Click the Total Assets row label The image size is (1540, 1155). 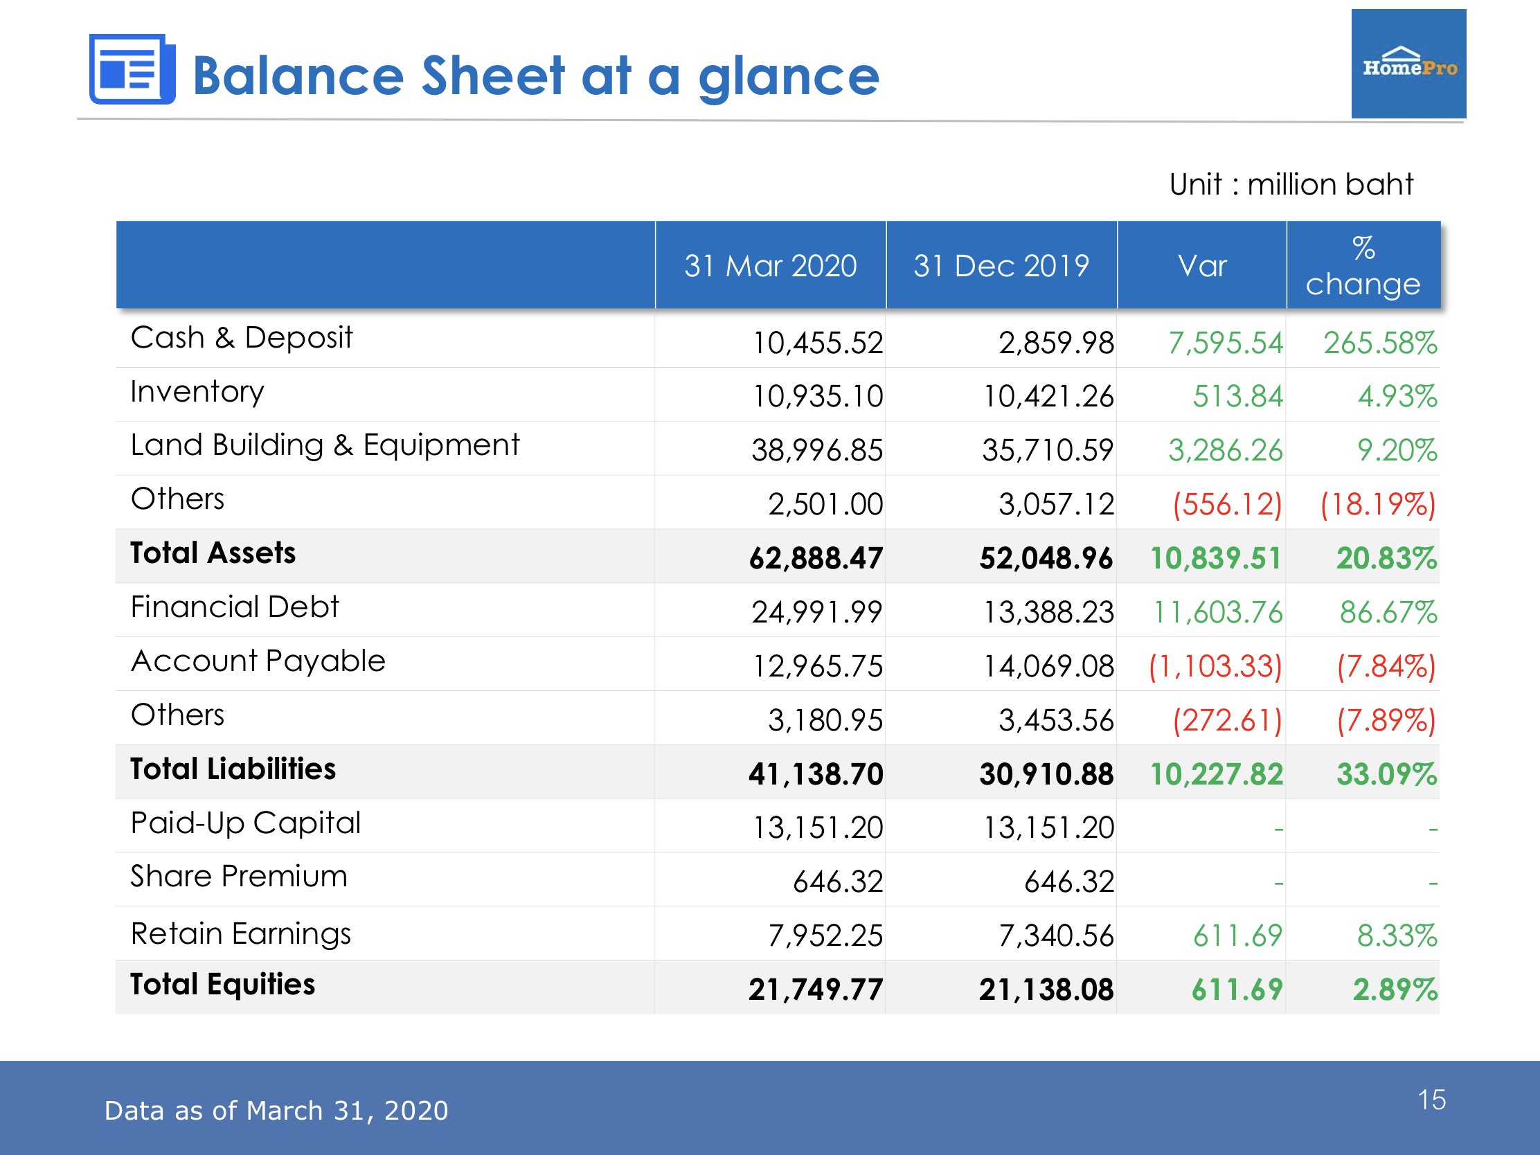coord(213,553)
